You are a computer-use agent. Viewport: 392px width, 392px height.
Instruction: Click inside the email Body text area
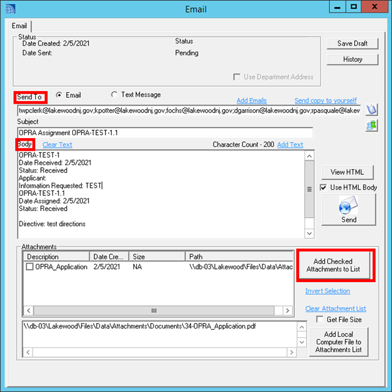(161, 195)
